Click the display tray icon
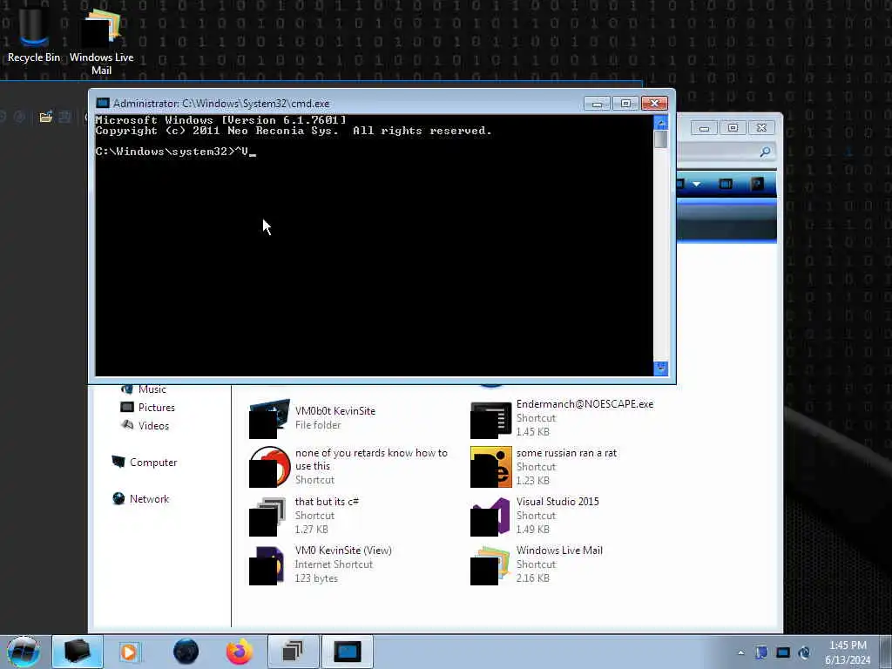Screen dimensions: 892x669 click(x=783, y=652)
